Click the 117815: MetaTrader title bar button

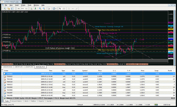11,2
